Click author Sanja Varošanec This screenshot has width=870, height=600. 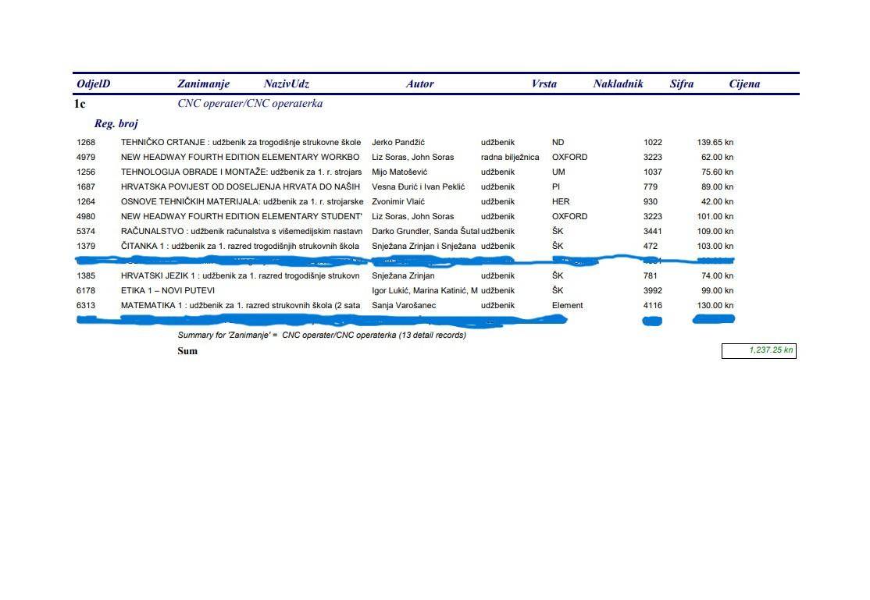point(404,306)
